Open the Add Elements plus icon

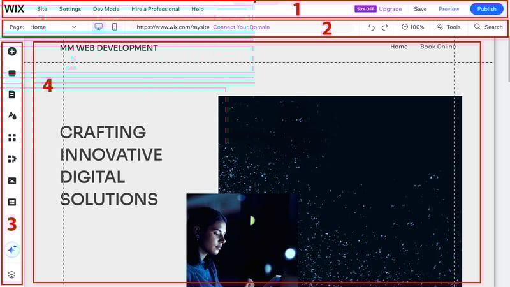pos(12,52)
